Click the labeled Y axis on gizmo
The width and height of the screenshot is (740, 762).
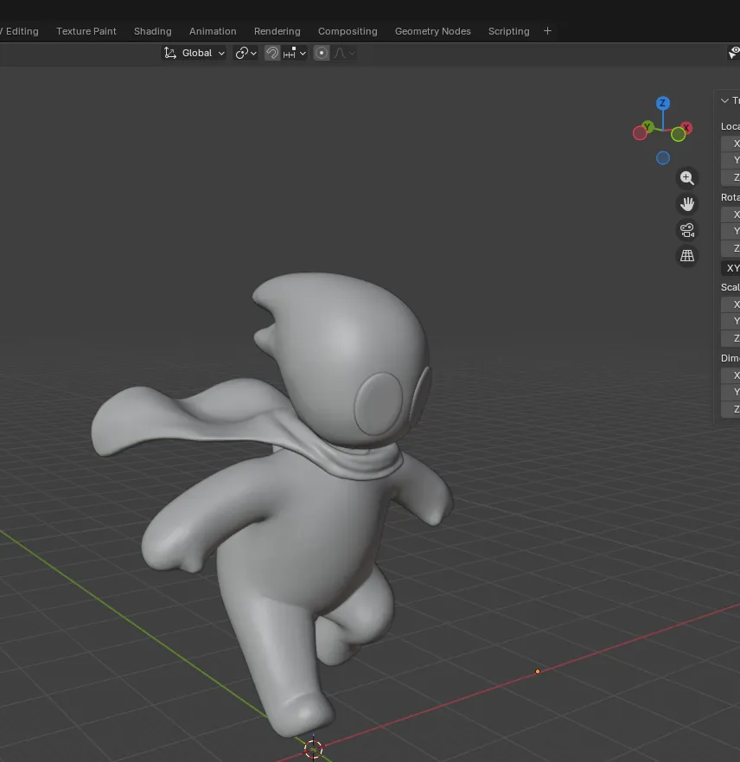coord(647,127)
